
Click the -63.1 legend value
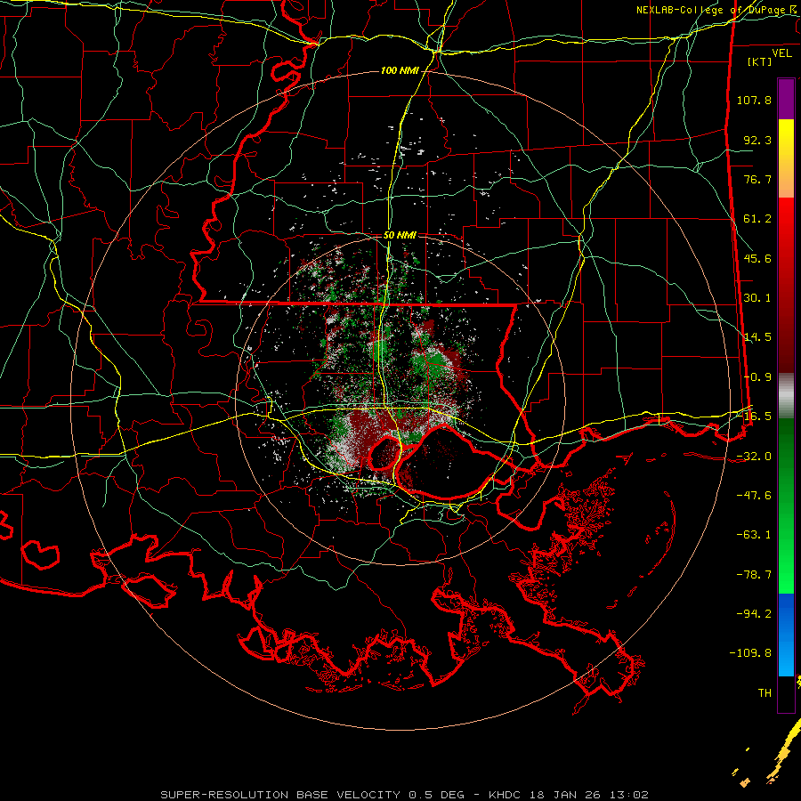tap(754, 535)
